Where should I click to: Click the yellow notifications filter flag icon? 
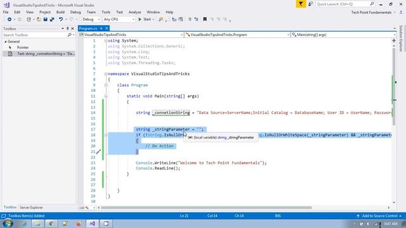point(301,4)
